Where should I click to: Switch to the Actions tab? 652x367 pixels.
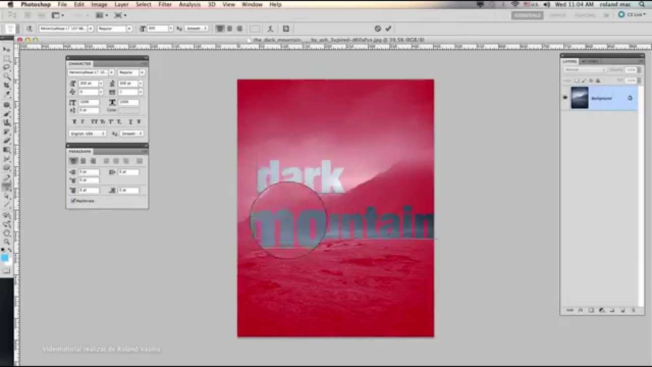point(589,61)
